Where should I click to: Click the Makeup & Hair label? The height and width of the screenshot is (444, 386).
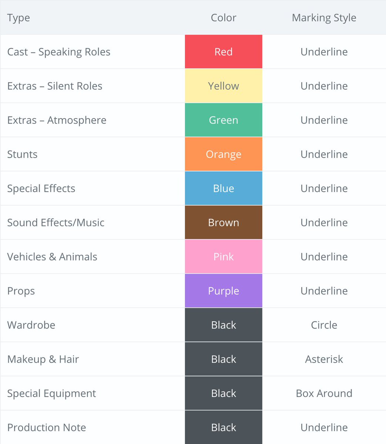click(43, 359)
